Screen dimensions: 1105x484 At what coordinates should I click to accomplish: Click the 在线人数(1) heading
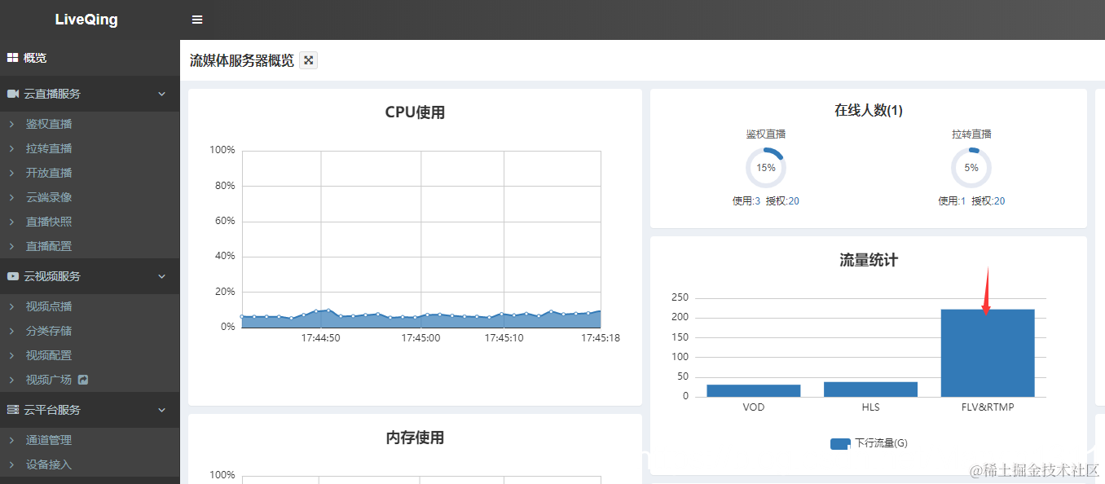(x=869, y=110)
